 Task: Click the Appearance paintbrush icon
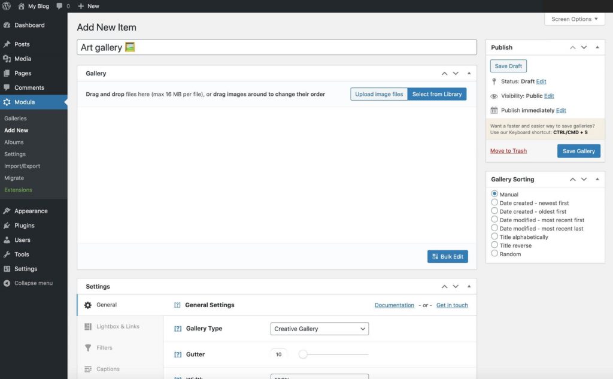coord(7,211)
